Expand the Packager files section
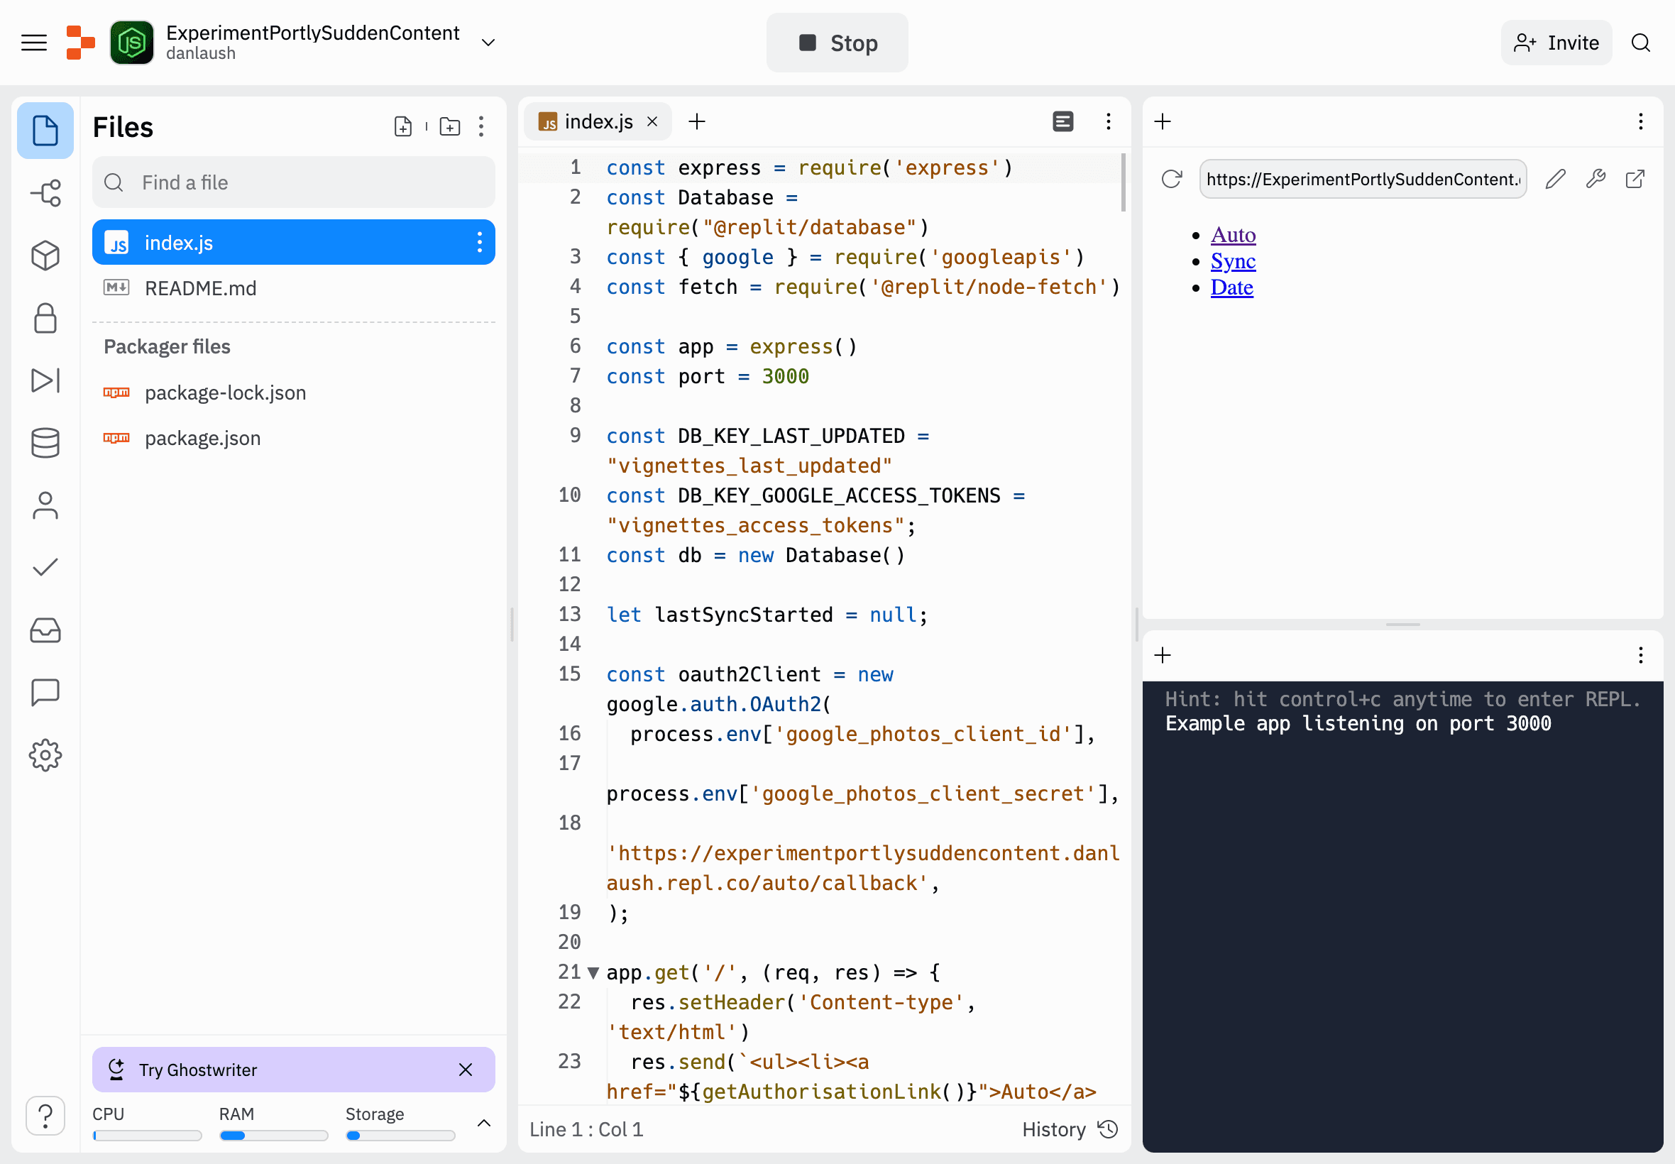This screenshot has height=1164, width=1675. [x=167, y=346]
